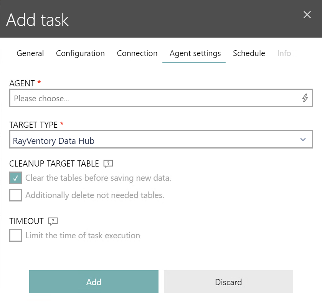322x302 pixels.
Task: Select the Agent settings tab
Action: point(195,53)
